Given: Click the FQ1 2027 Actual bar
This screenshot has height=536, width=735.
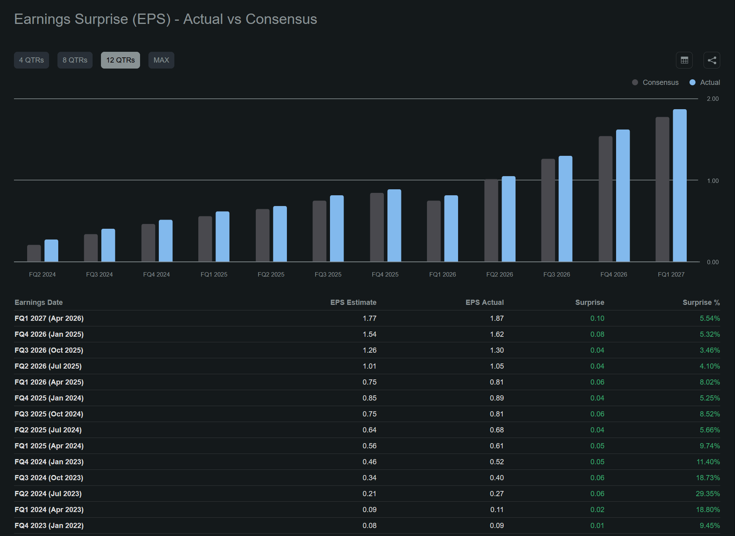Looking at the screenshot, I should tap(680, 185).
